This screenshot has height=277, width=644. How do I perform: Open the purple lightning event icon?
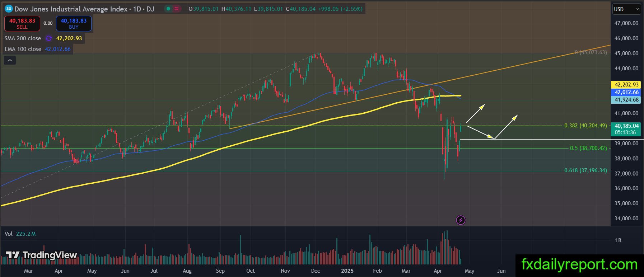pyautogui.click(x=461, y=220)
